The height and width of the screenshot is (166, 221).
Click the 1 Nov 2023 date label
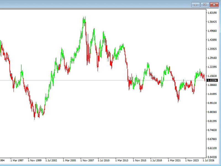(x=192, y=160)
